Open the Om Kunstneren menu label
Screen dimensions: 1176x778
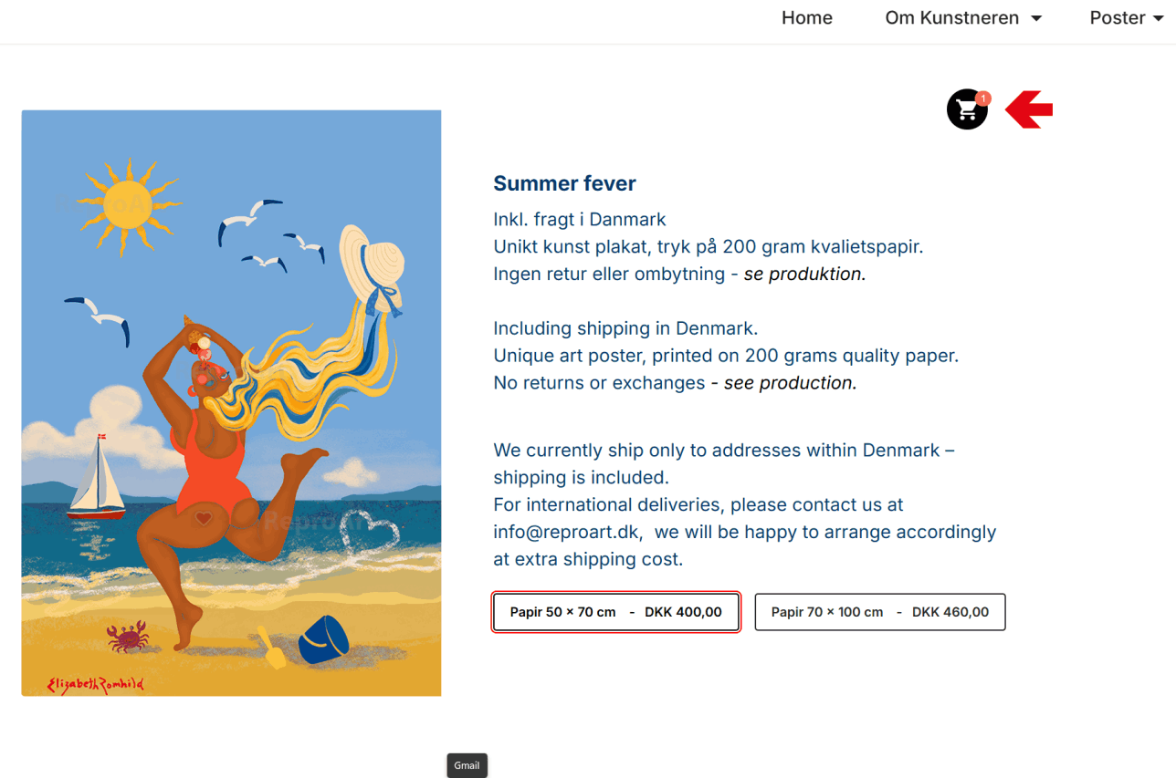(x=951, y=17)
